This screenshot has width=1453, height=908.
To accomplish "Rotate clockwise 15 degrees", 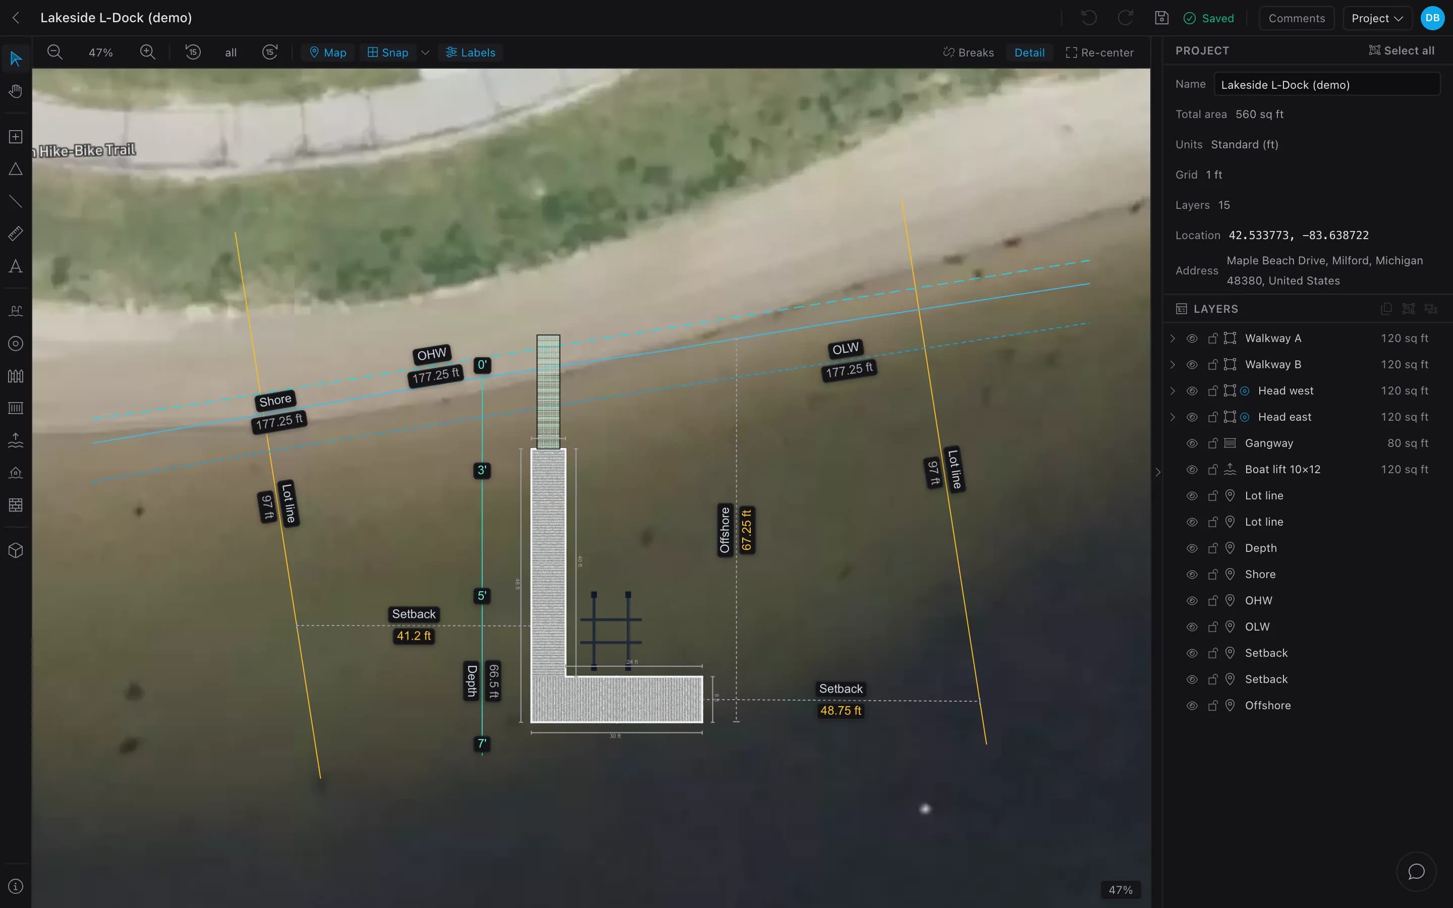I will coord(269,52).
